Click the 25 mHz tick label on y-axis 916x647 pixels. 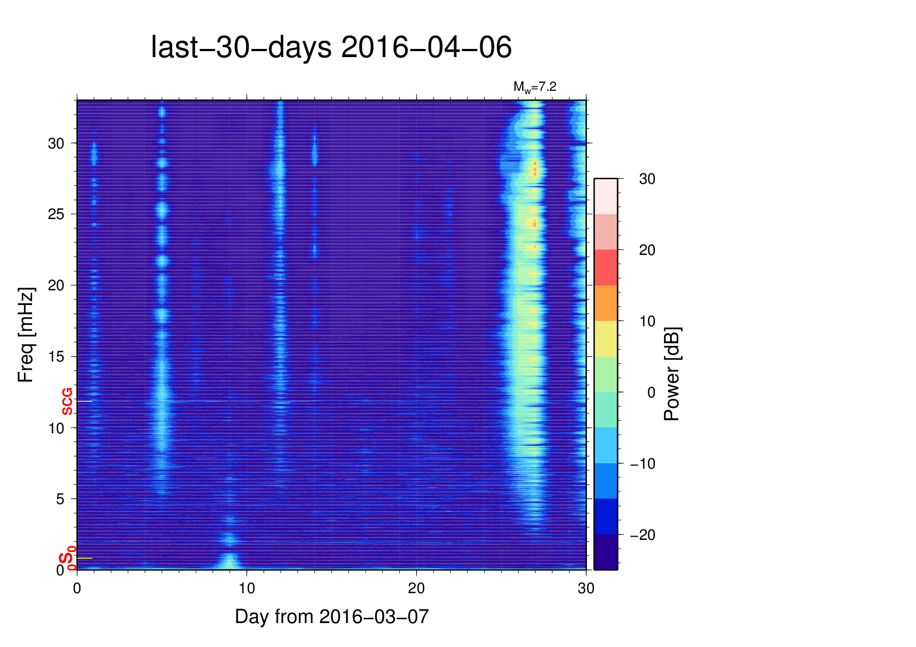[x=56, y=214]
